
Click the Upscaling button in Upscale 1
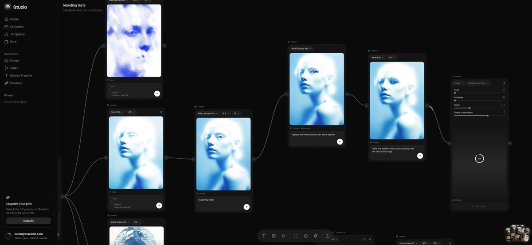479,206
